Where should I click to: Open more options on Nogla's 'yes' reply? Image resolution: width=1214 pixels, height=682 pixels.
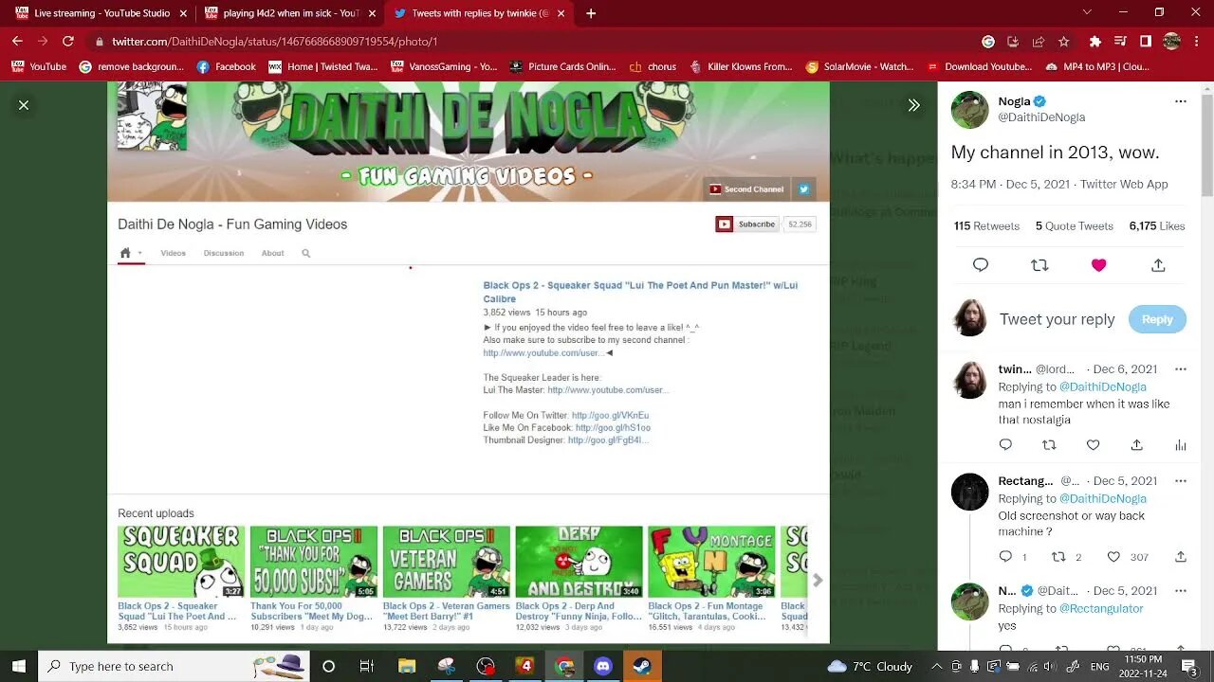(1180, 591)
